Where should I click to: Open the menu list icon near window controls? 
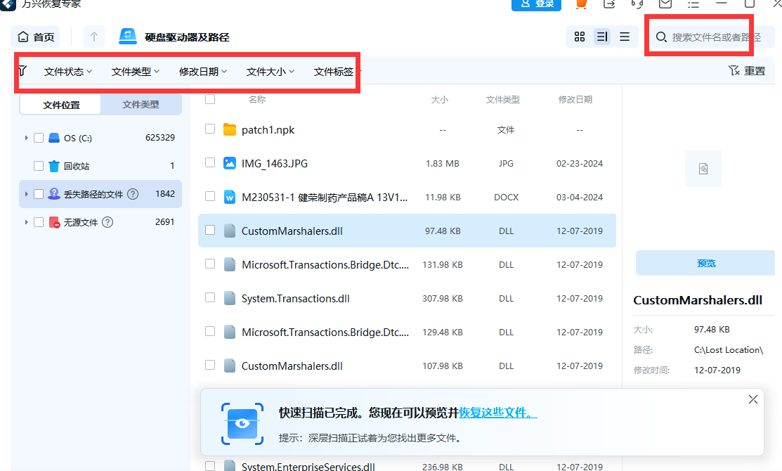693,5
